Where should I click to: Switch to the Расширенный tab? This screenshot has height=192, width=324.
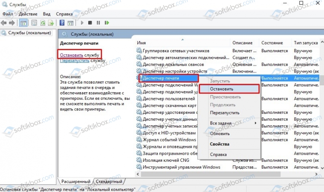(x=75, y=181)
